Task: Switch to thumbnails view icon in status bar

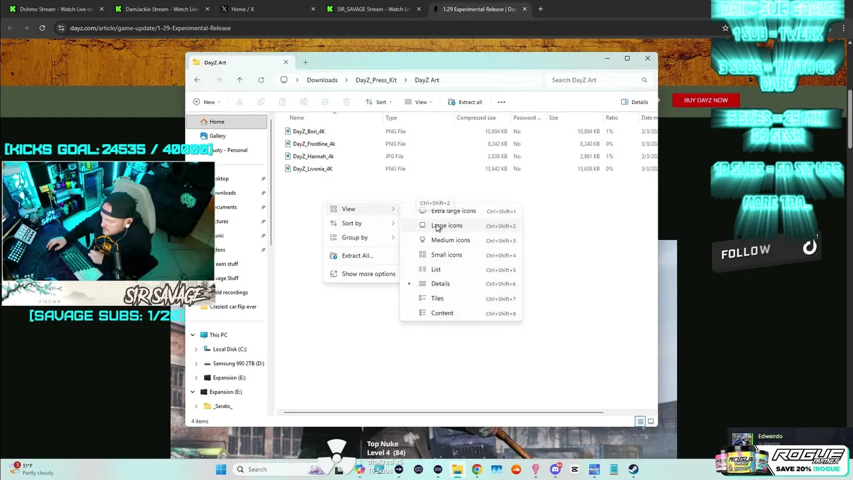Action: (x=651, y=421)
